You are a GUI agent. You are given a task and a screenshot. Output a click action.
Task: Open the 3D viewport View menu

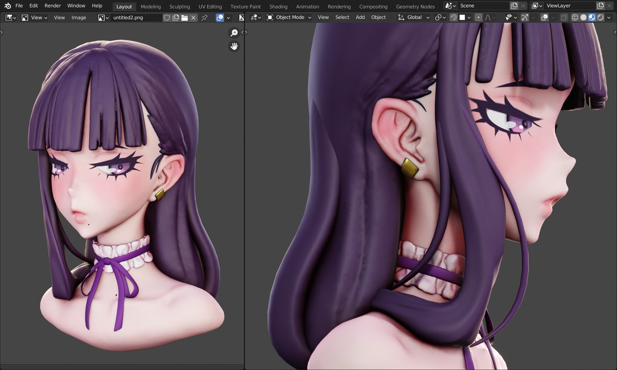[x=323, y=17]
